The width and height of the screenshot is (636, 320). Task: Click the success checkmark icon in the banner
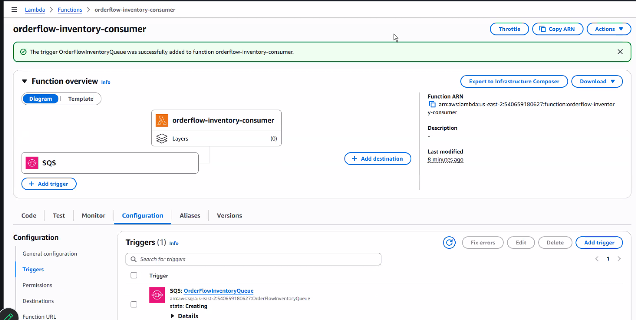(23, 52)
